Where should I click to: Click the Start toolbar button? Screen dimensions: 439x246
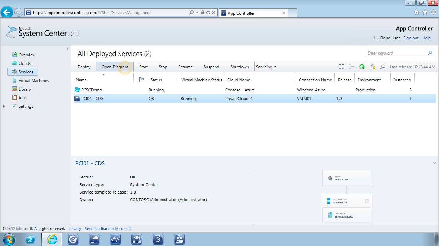pos(143,67)
